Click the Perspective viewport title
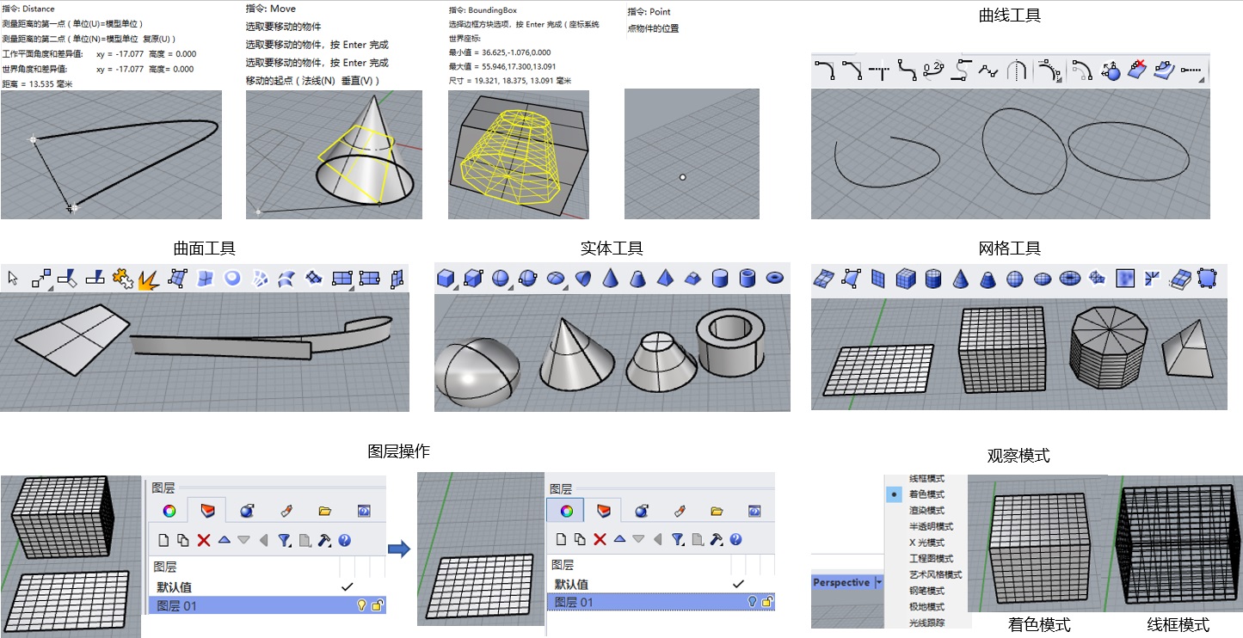The height and width of the screenshot is (638, 1243). pyautogui.click(x=841, y=583)
